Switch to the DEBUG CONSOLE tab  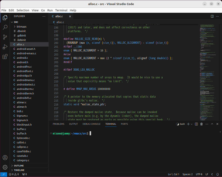click(x=91, y=124)
